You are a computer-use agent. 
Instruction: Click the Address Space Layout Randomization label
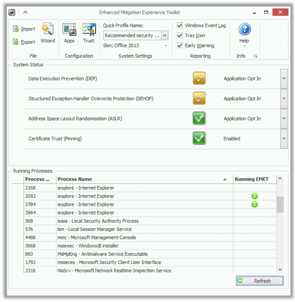[75, 119]
